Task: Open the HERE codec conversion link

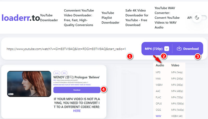Action: pos(77,111)
